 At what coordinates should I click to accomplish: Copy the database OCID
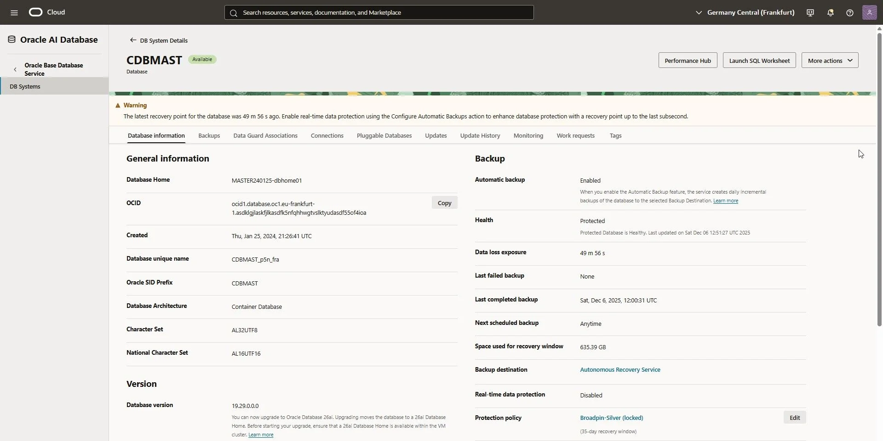(444, 203)
